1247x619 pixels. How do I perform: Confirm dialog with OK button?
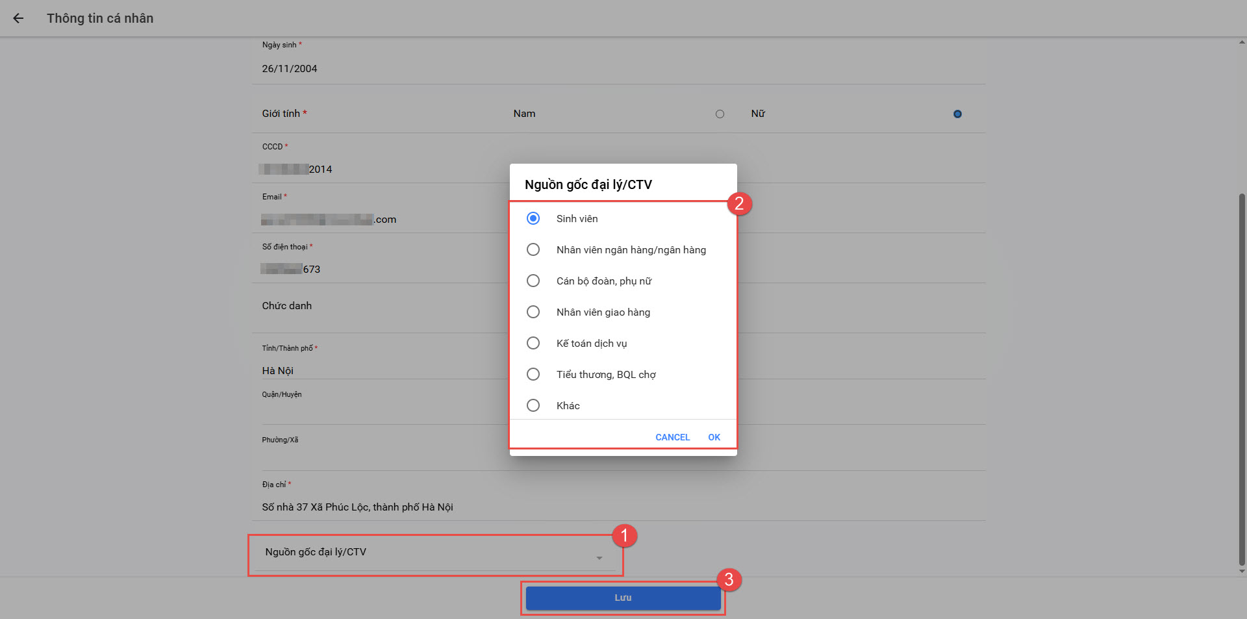click(714, 437)
